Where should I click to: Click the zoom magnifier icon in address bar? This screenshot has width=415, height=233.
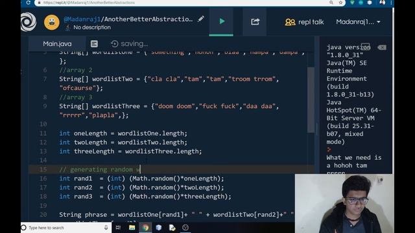coord(331,3)
